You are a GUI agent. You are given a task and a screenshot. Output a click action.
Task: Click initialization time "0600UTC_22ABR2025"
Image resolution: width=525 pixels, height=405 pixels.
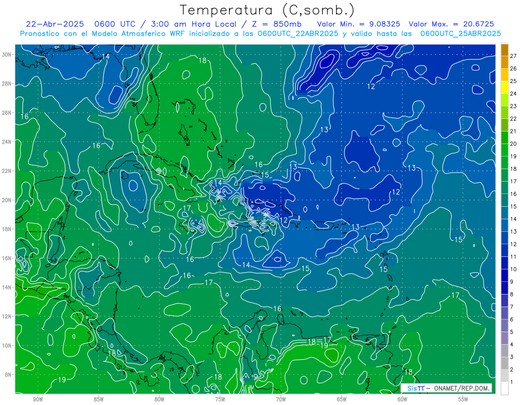click(x=298, y=33)
